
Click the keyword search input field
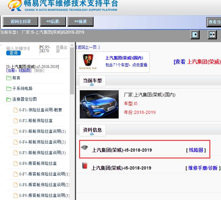coord(18,48)
